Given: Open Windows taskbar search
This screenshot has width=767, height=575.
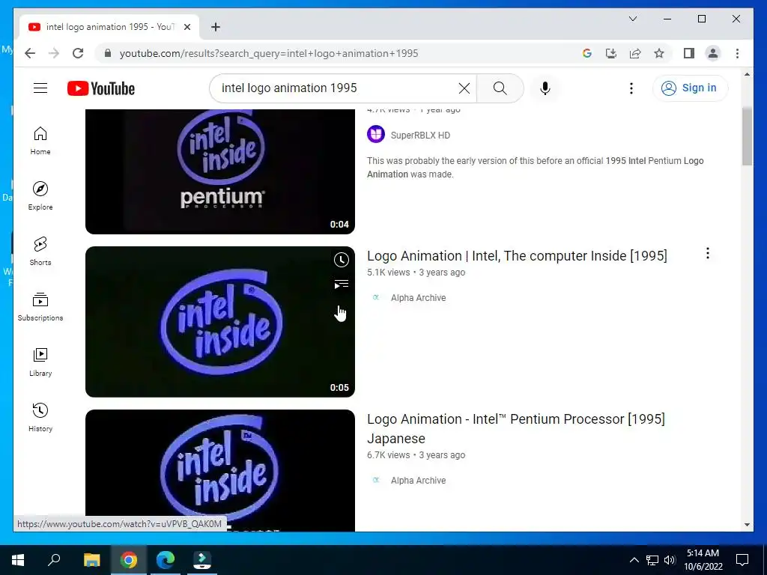Looking at the screenshot, I should 54,560.
